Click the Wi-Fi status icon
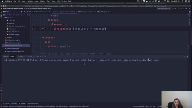This screenshot has width=192, height=108. (x=165, y=1)
